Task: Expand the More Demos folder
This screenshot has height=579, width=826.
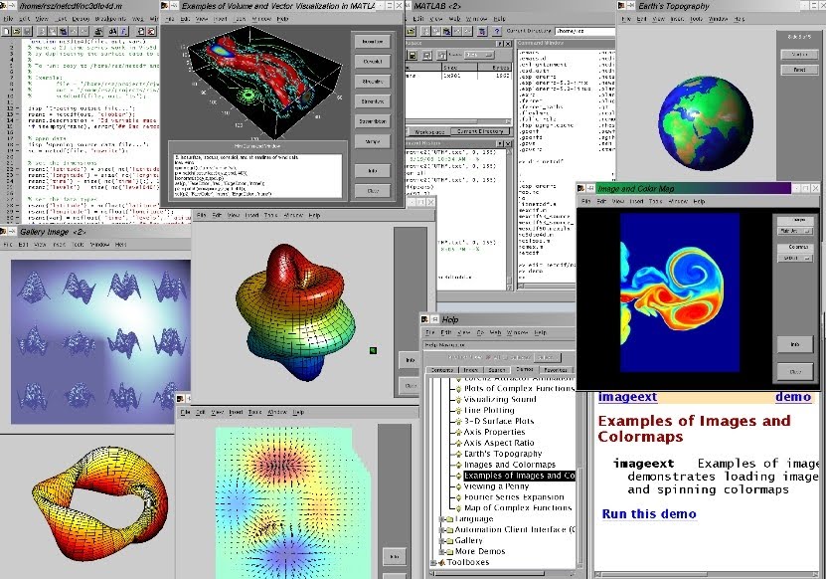Action: tap(441, 551)
